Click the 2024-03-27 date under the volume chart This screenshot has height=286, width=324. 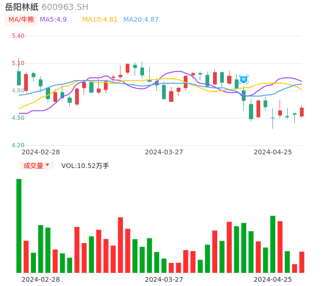164,279
